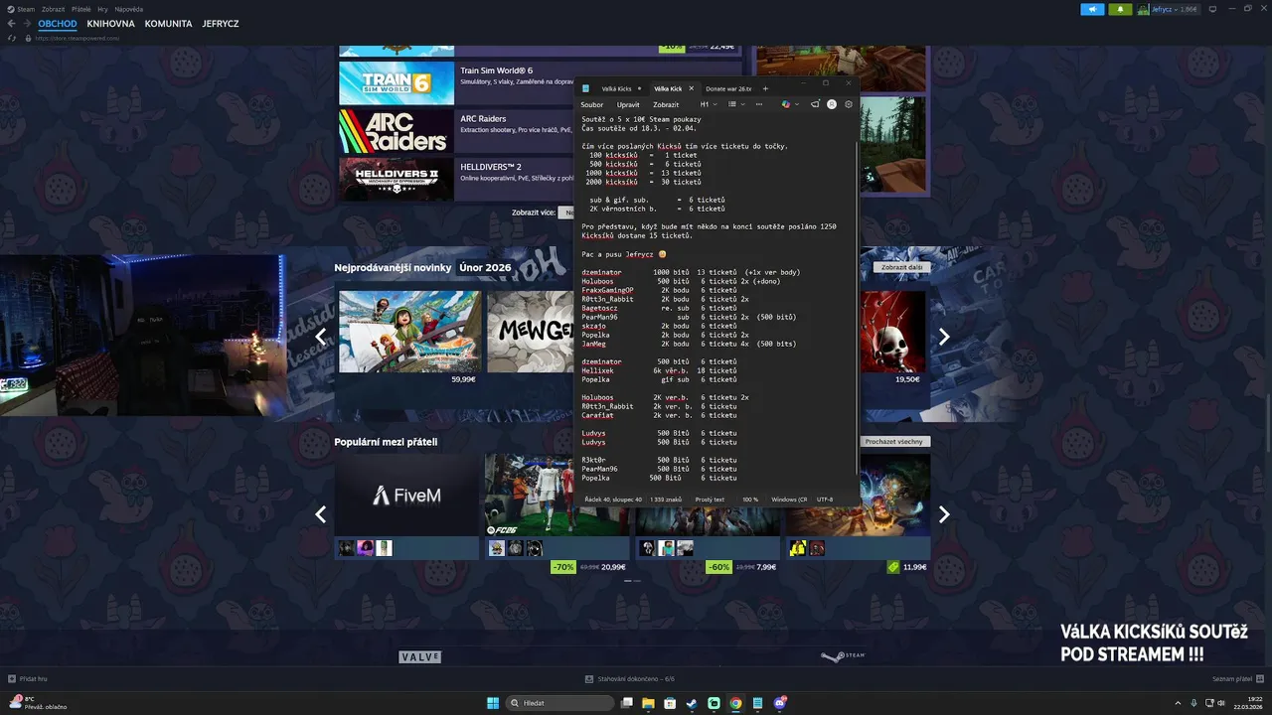Open Discord from taskbar
This screenshot has height=715, width=1272.
780,703
